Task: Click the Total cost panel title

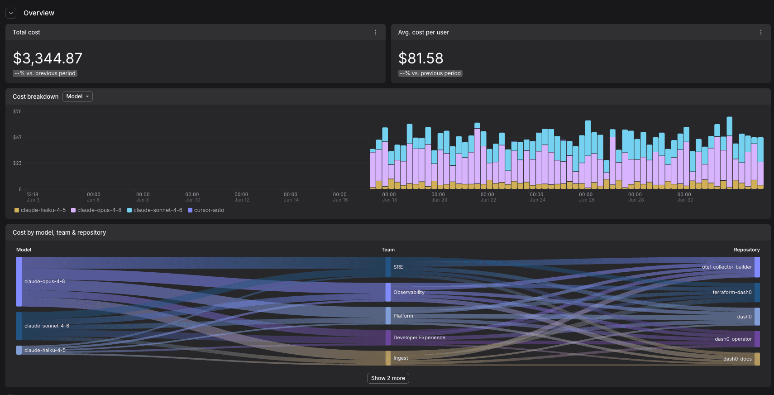Action: (x=26, y=32)
